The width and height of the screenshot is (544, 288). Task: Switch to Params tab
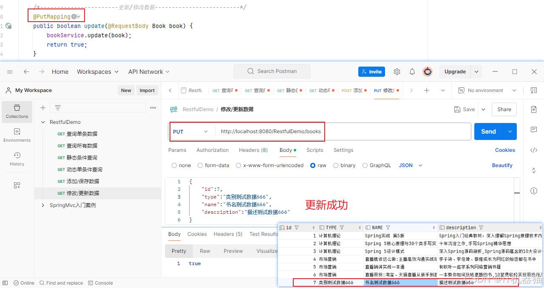click(x=177, y=150)
